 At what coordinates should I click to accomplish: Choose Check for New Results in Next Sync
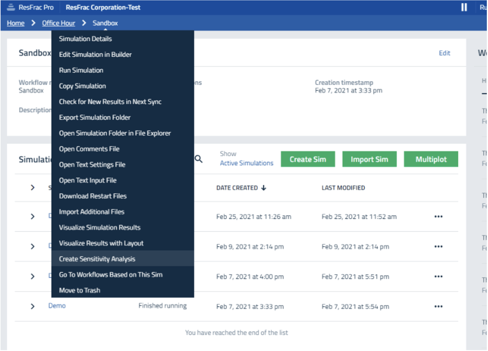click(123, 102)
